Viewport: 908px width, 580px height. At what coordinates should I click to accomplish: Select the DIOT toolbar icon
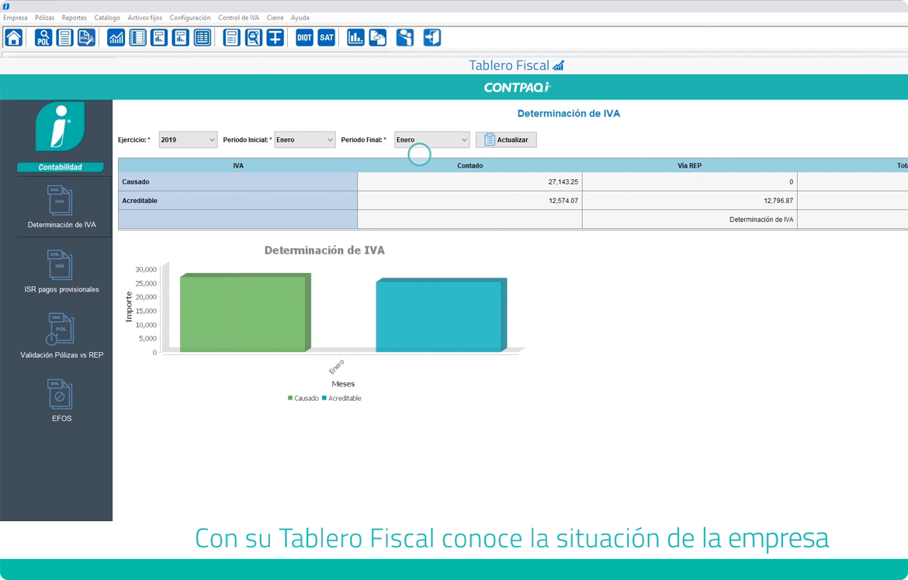[304, 36]
